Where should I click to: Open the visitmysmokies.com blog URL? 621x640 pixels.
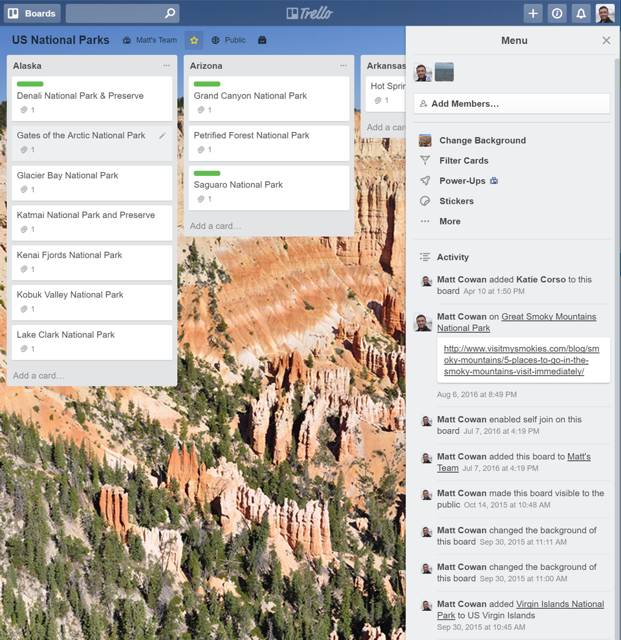(x=521, y=360)
